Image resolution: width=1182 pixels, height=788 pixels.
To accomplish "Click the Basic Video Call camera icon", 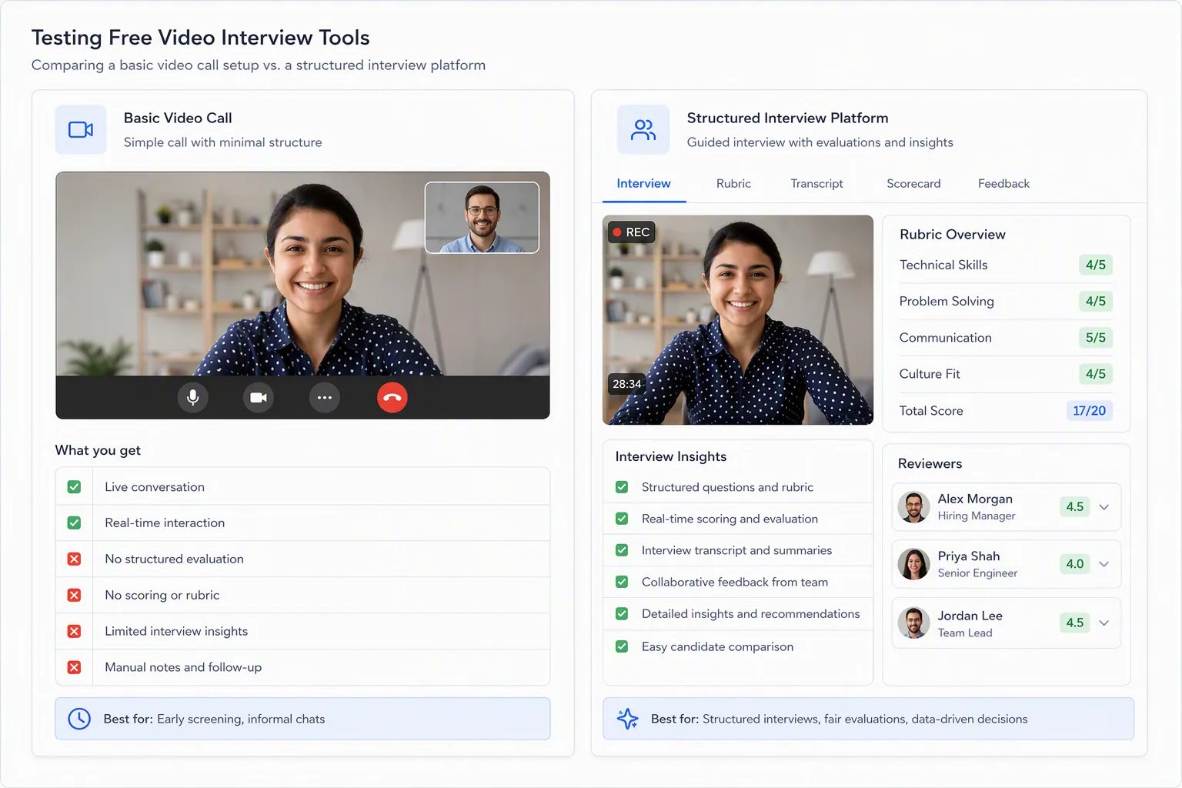I will (x=81, y=129).
